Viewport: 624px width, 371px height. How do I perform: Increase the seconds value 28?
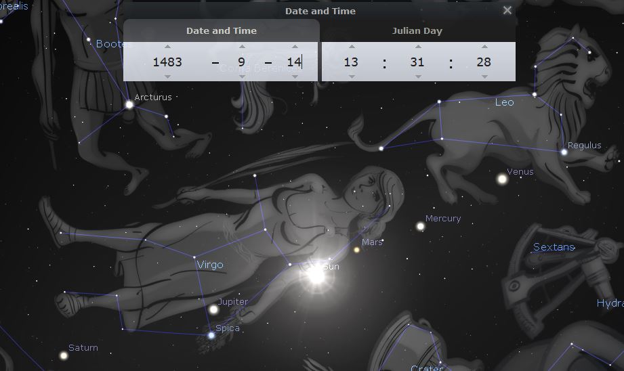click(484, 47)
